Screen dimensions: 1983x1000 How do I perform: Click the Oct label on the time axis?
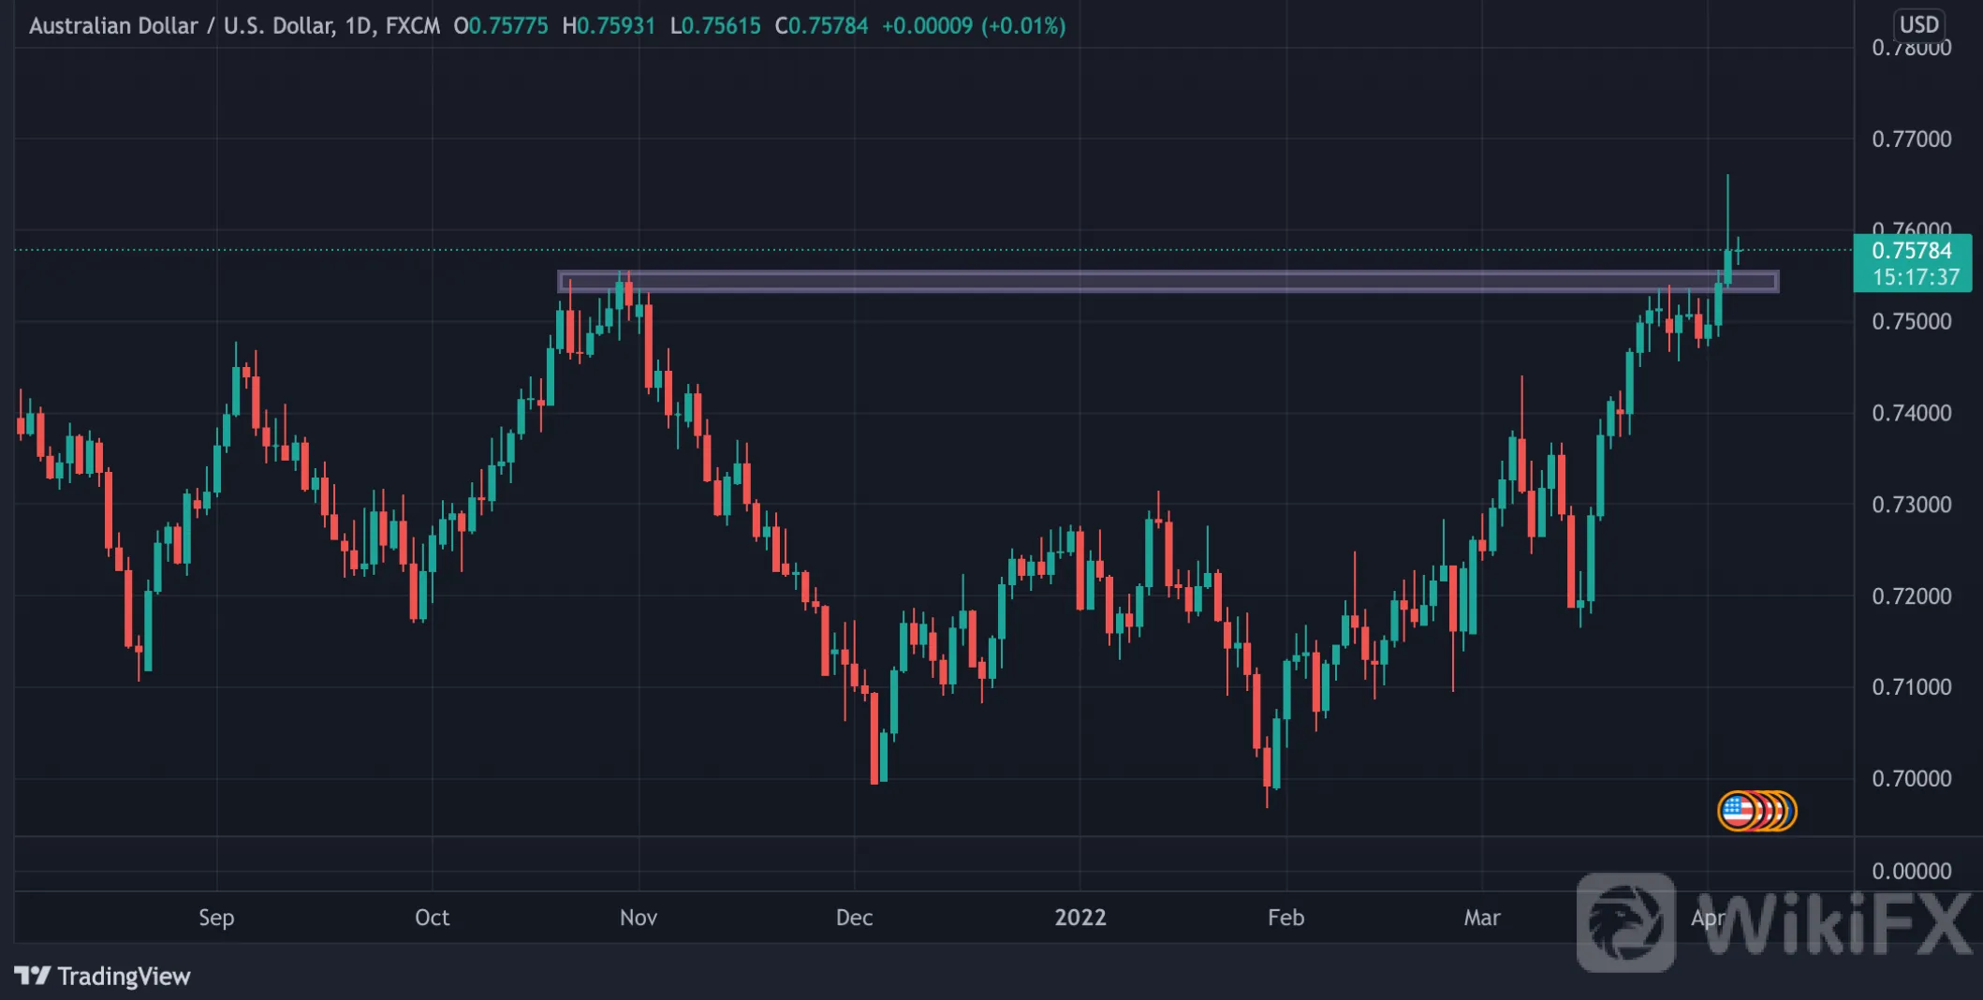point(433,918)
